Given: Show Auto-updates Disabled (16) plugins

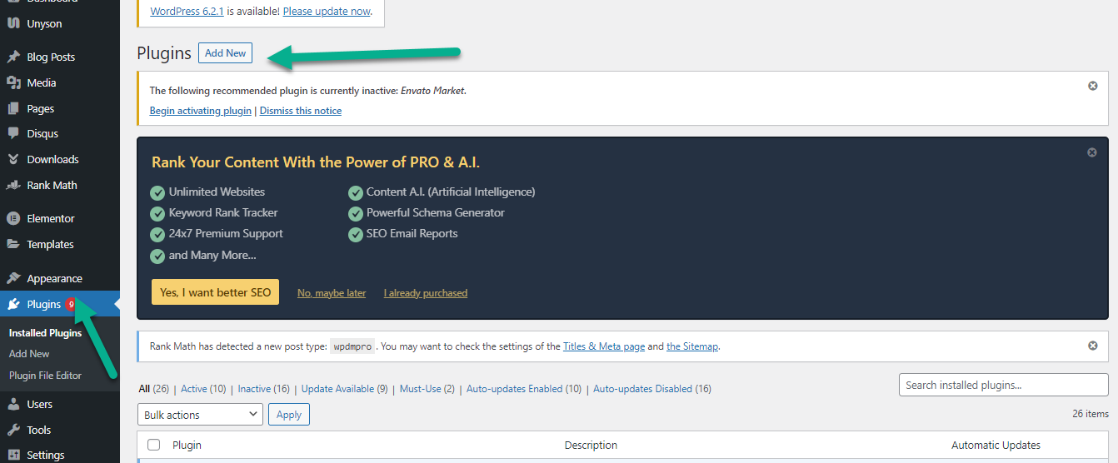Looking at the screenshot, I should 652,389.
